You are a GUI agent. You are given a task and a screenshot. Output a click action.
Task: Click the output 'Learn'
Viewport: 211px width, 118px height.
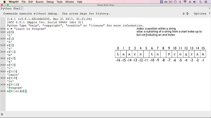13,75
